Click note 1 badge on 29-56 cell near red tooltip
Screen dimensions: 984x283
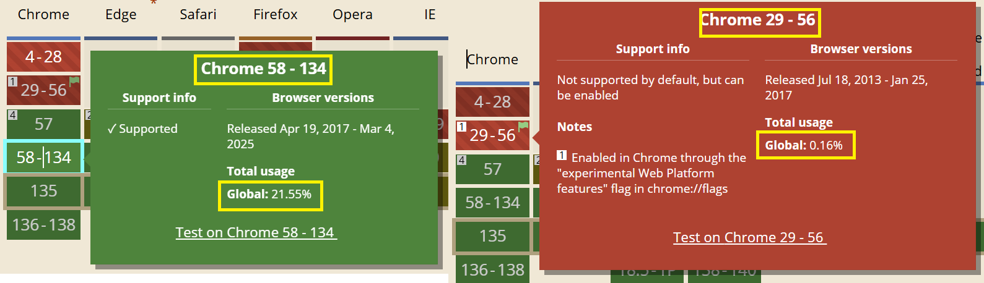(x=461, y=127)
